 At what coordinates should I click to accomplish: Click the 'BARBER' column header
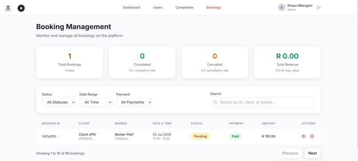[x=121, y=123]
